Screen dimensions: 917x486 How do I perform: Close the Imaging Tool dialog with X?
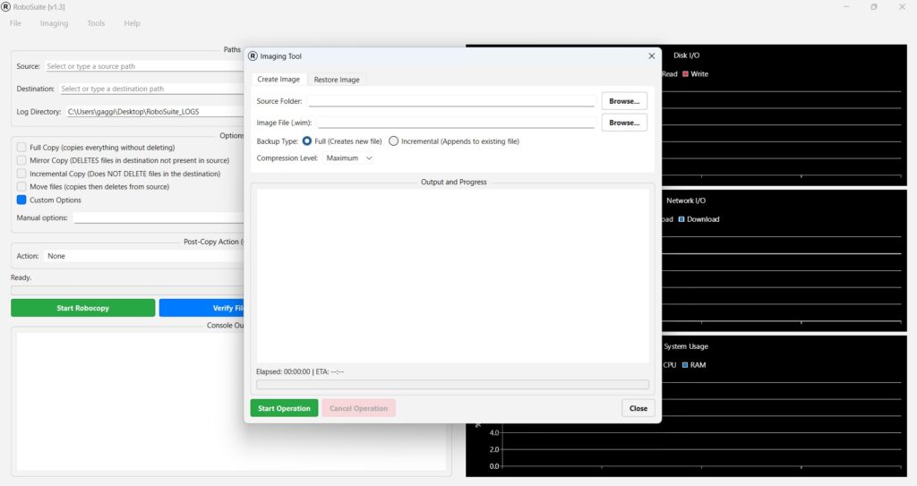coord(651,56)
